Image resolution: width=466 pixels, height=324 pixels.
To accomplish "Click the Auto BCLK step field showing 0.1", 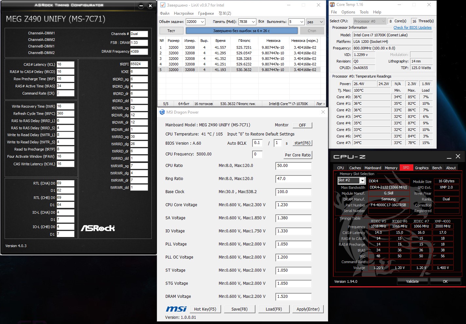I will point(257,143).
